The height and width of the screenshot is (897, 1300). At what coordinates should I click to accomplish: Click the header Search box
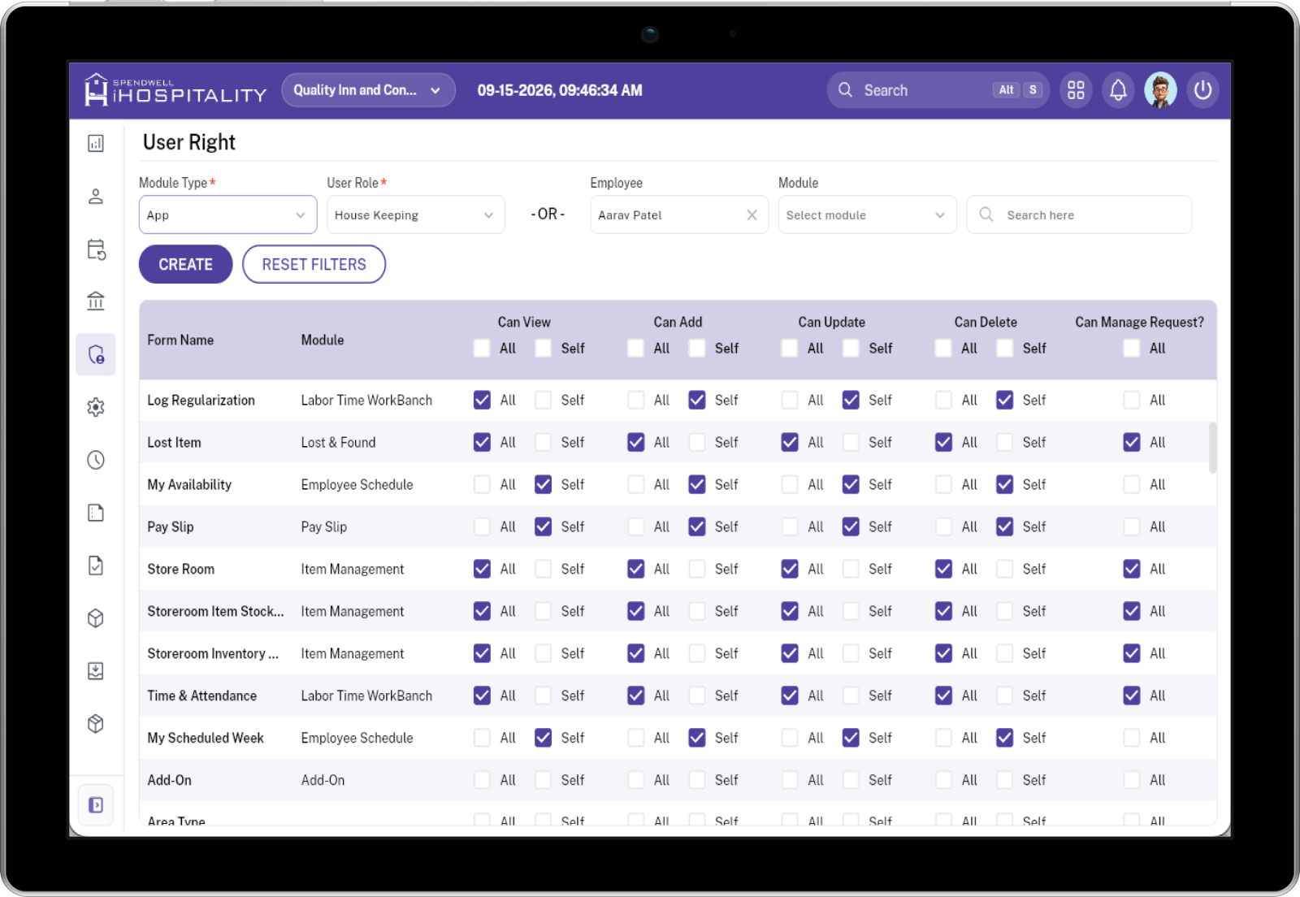(938, 90)
